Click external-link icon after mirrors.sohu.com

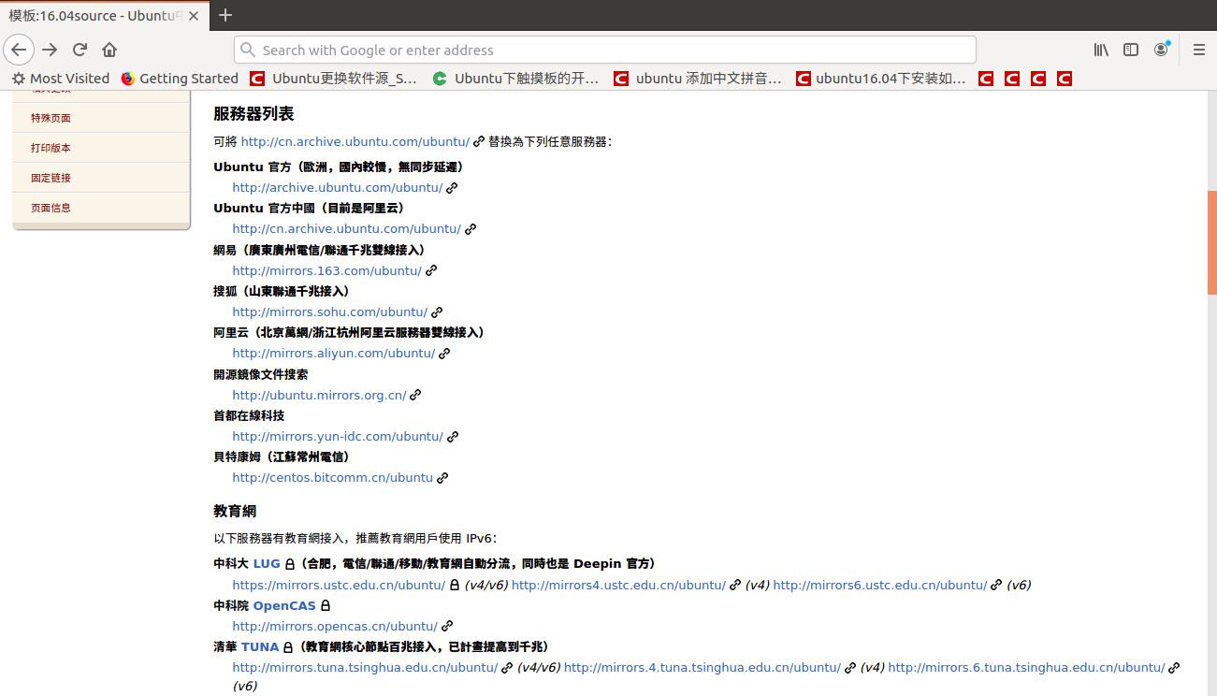[x=437, y=312]
